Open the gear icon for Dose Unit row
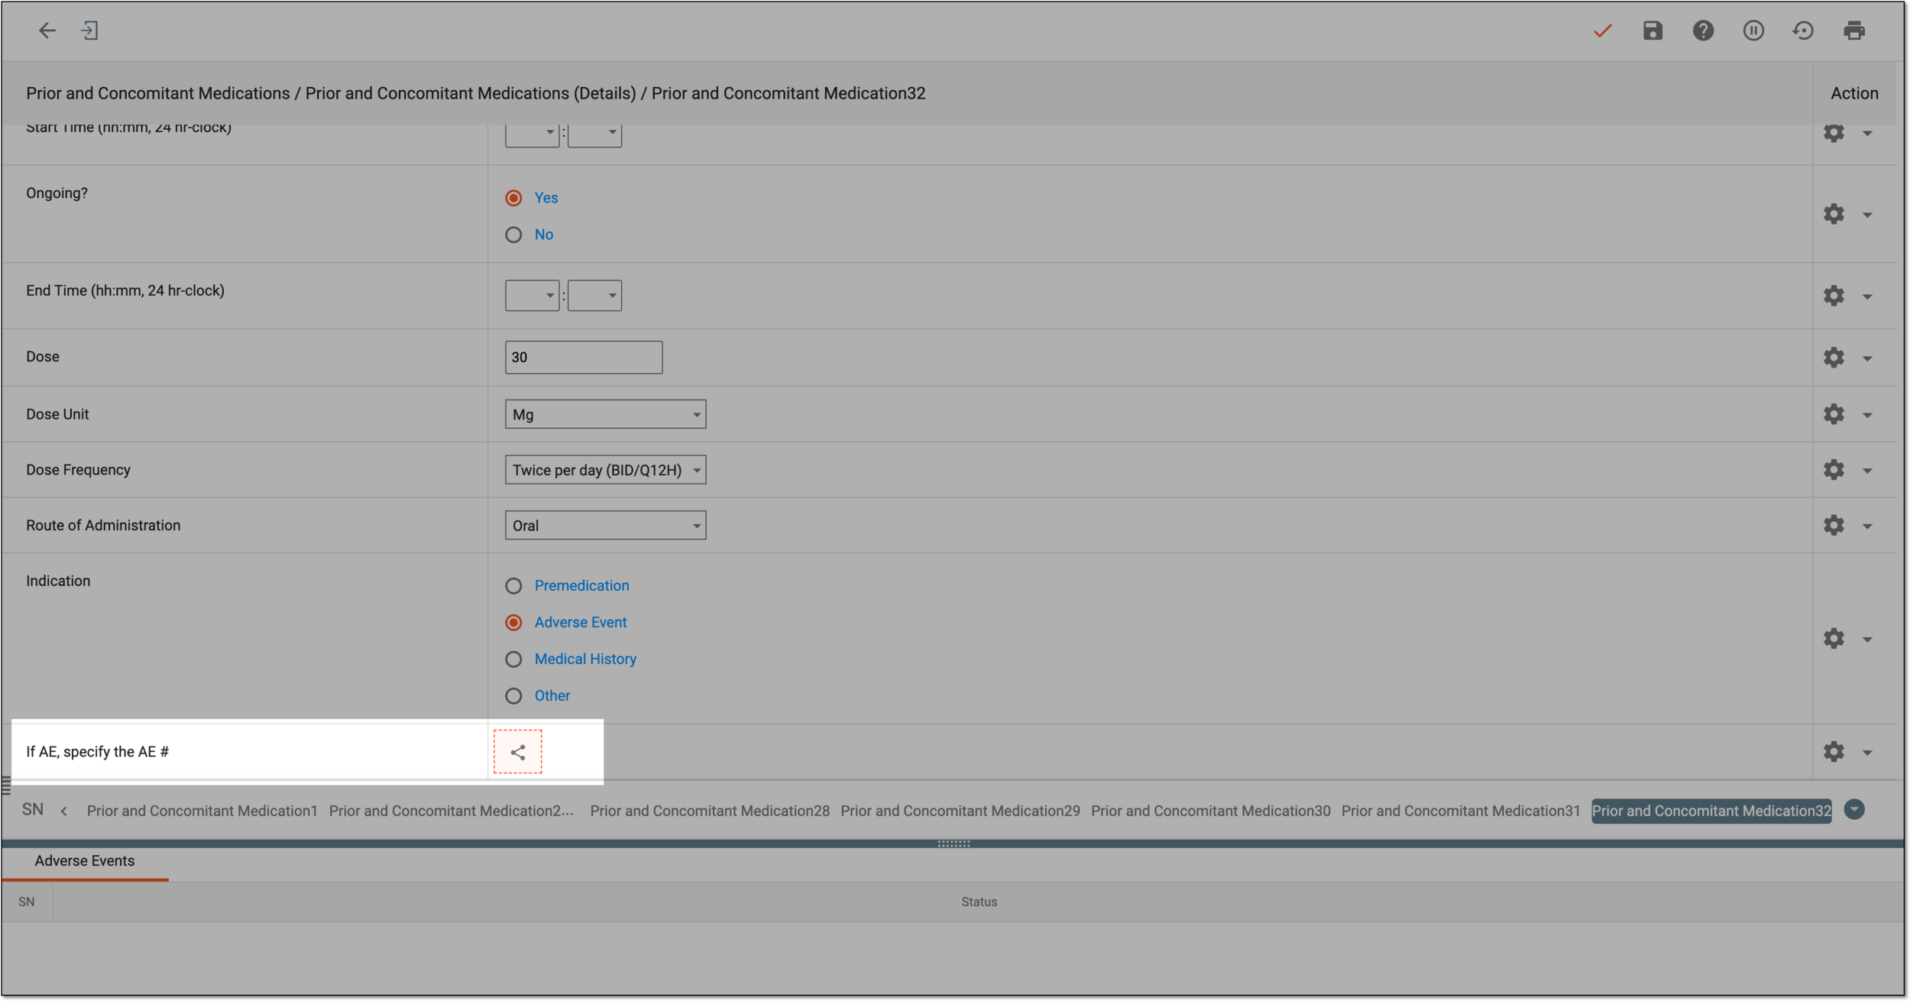 [x=1834, y=414]
